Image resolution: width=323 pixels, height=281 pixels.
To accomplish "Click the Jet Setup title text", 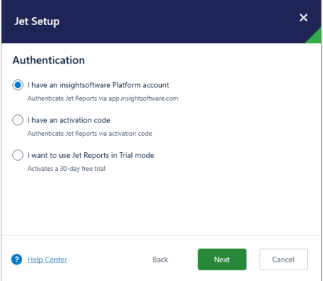I will [37, 21].
